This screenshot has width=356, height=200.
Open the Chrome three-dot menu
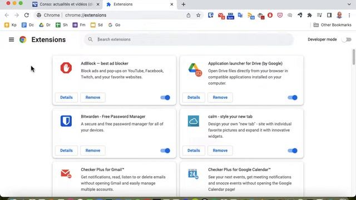click(x=349, y=15)
